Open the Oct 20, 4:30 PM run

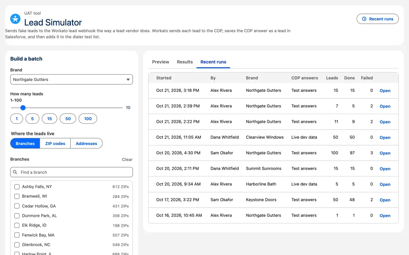tap(385, 153)
